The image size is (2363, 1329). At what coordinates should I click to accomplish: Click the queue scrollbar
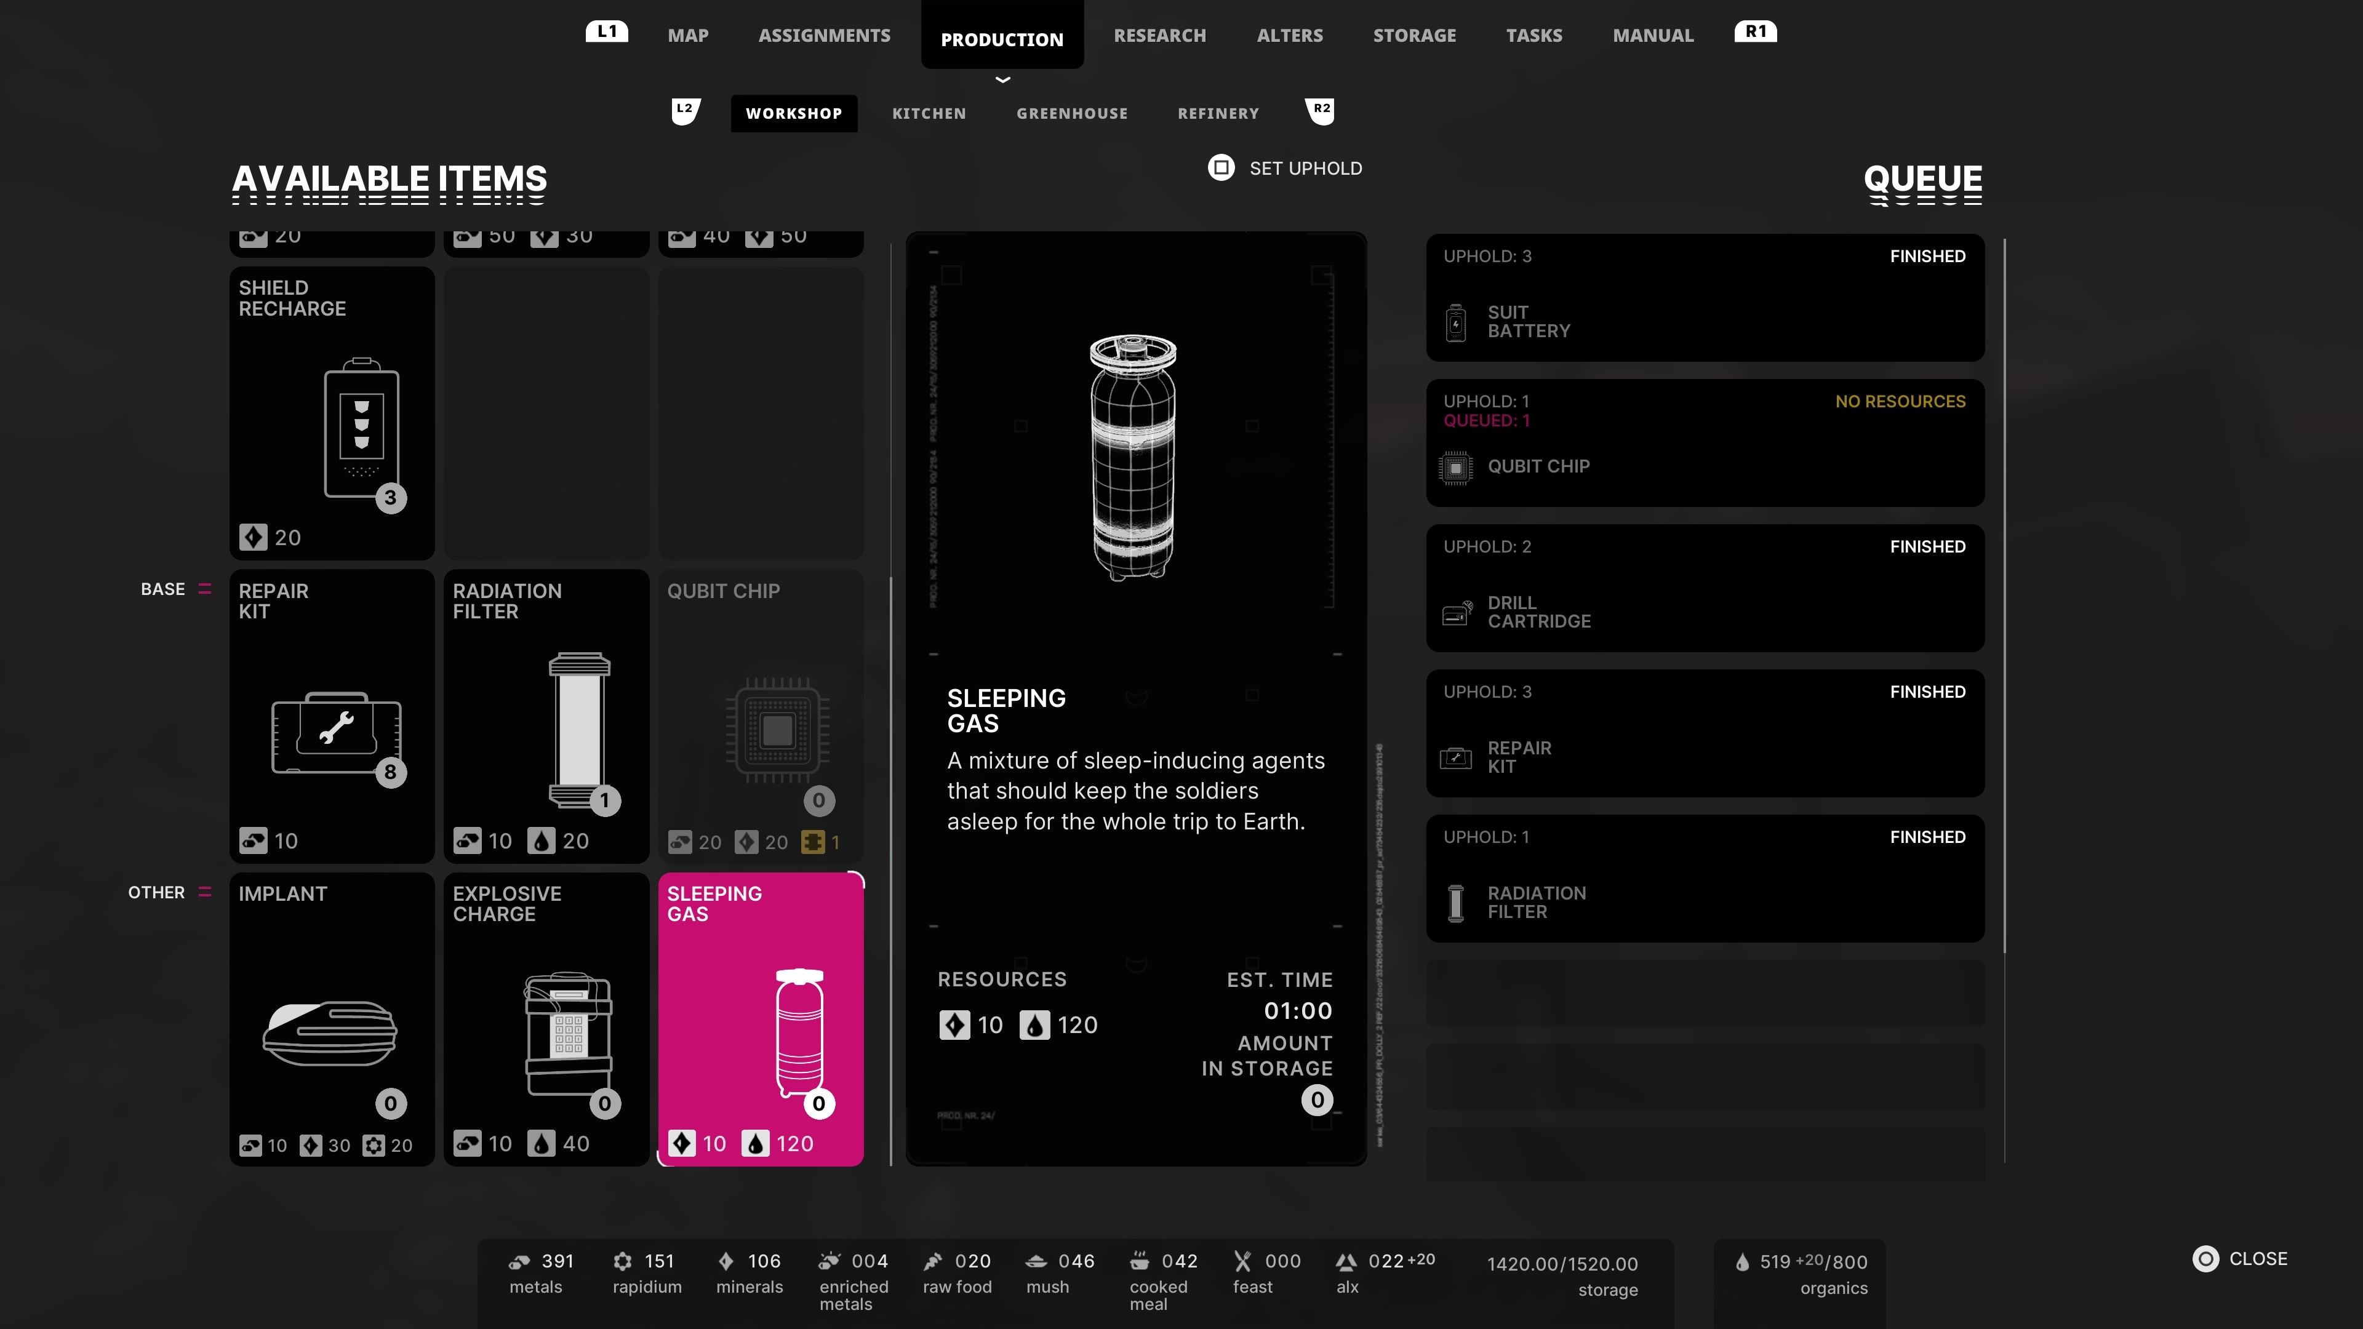[x=2004, y=596]
